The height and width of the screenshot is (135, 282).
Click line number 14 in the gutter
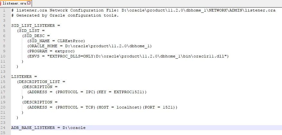click(x=4, y=77)
